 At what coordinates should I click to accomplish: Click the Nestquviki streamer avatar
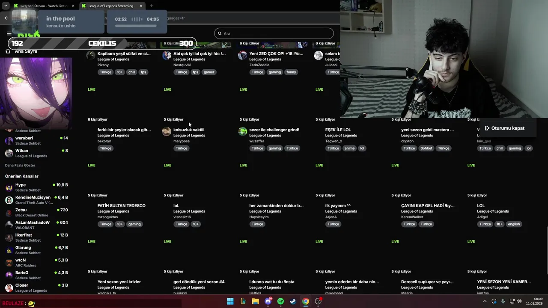click(x=167, y=55)
